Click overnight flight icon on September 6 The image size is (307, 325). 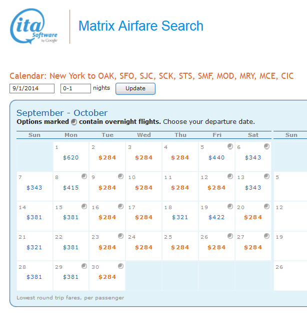tap(266, 146)
